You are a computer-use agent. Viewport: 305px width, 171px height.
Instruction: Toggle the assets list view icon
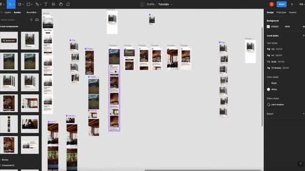coord(31,20)
